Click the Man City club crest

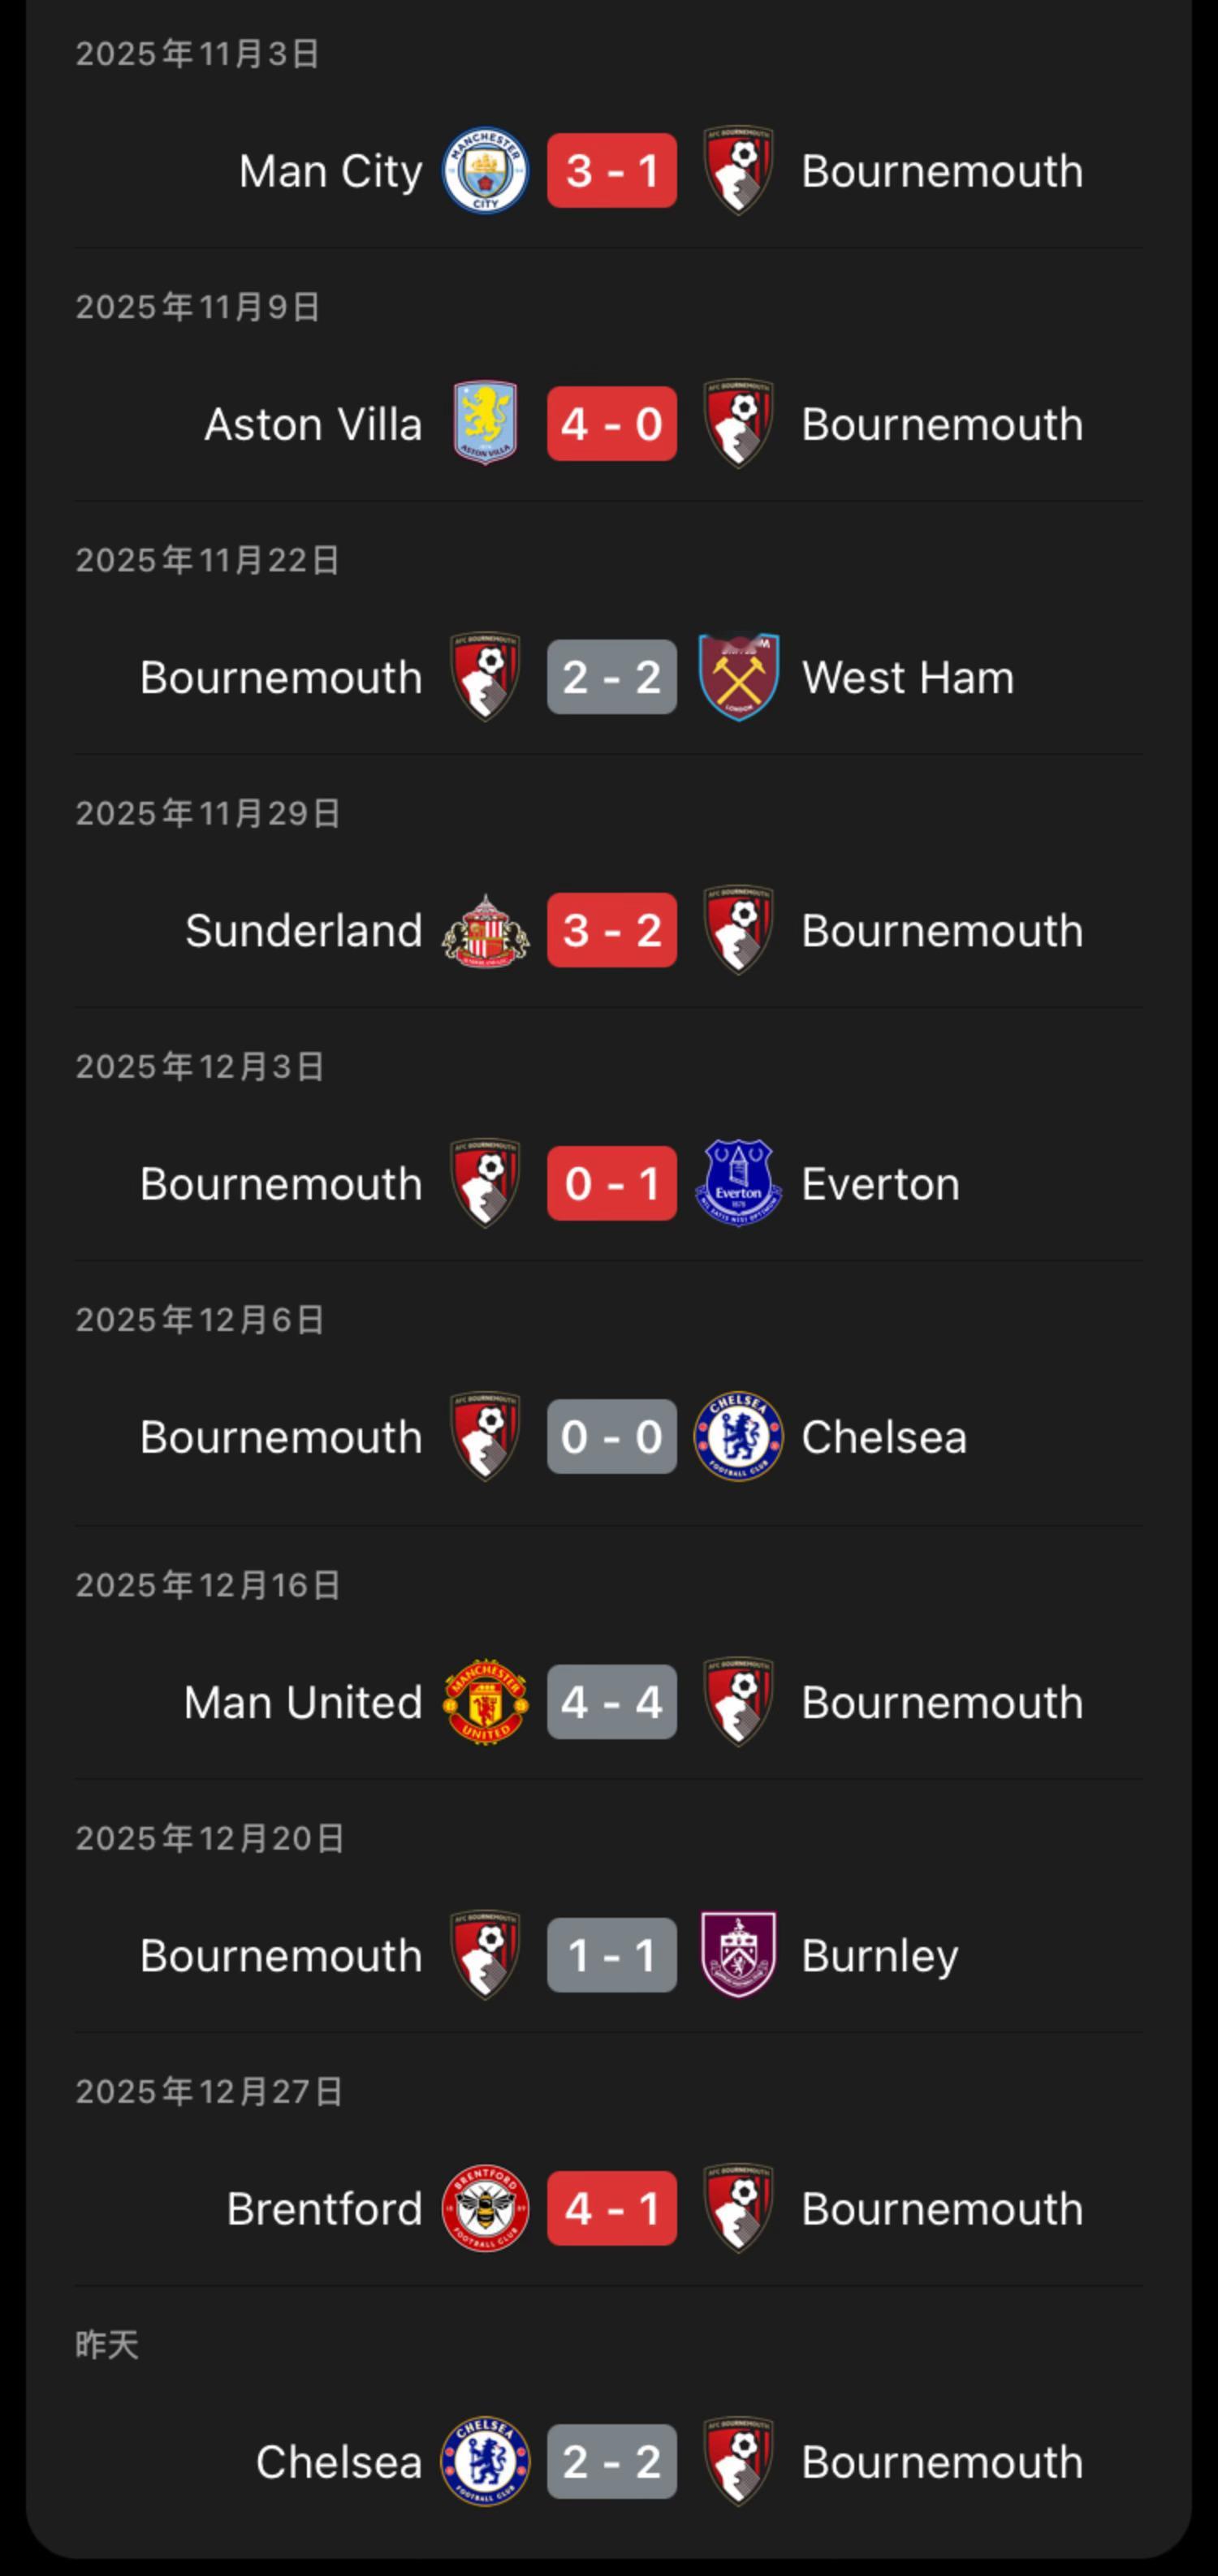click(486, 171)
